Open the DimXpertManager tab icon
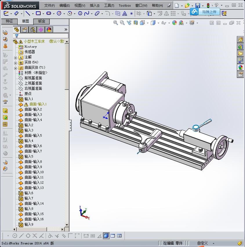 pos(41,30)
